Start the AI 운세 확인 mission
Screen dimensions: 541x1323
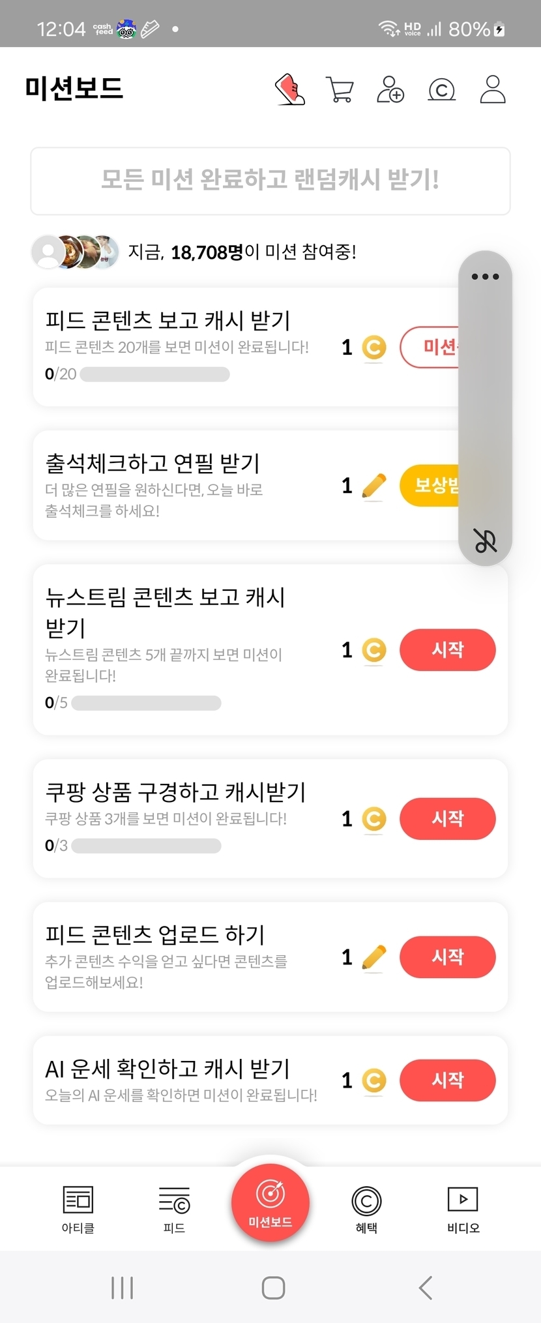click(x=447, y=1080)
